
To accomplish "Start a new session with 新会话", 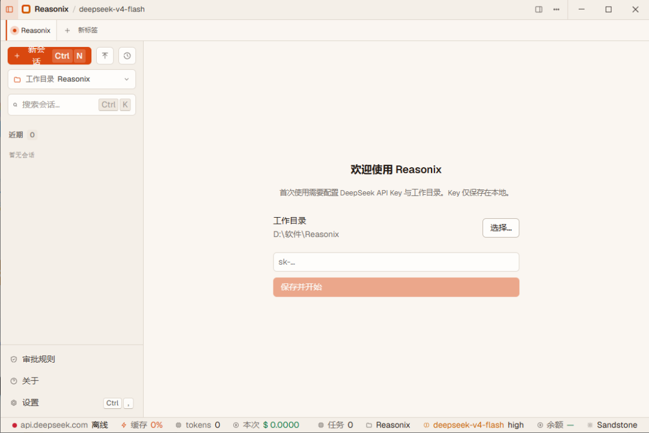I will (49, 55).
